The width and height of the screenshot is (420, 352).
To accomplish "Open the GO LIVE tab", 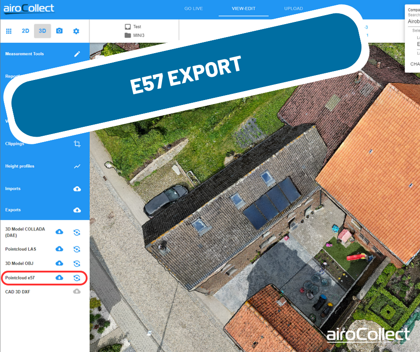I will coord(193,8).
